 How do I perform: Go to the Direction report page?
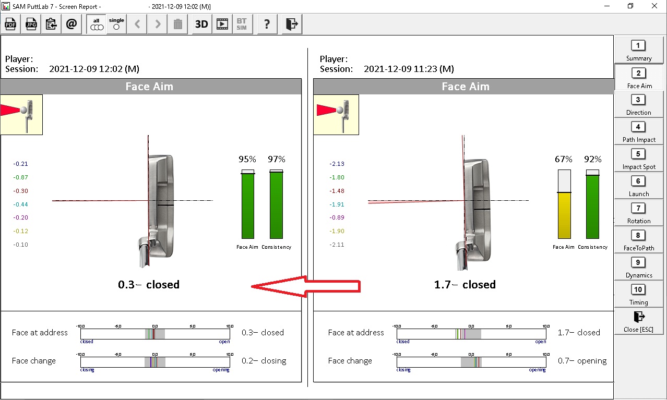[x=638, y=104]
